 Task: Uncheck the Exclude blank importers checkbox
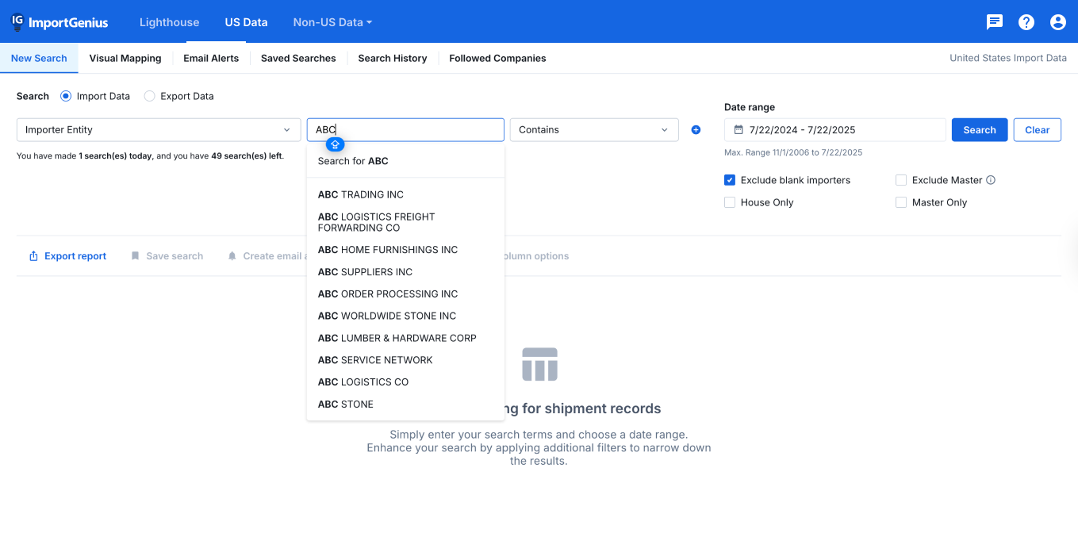(x=729, y=179)
